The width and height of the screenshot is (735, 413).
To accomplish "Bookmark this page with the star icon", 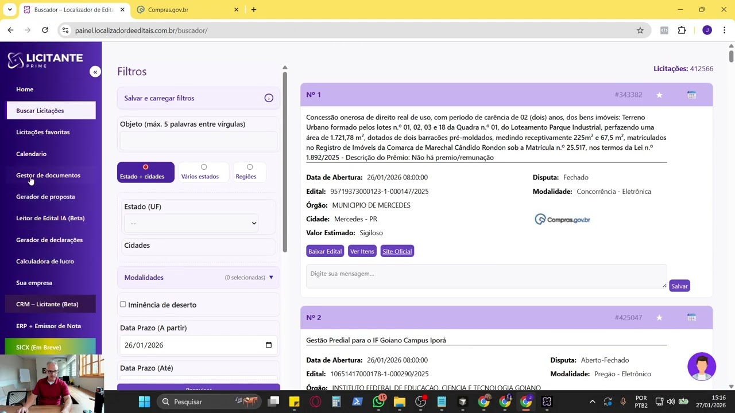I will click(x=640, y=30).
